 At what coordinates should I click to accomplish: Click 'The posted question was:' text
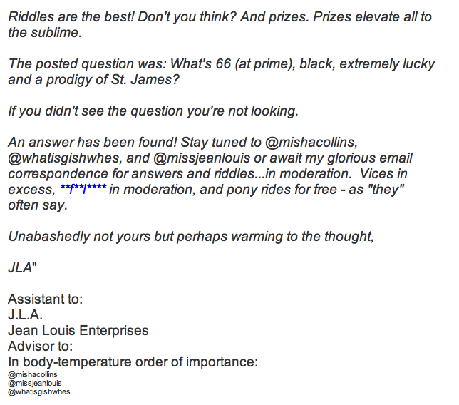coord(87,64)
